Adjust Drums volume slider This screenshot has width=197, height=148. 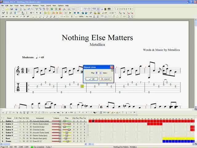click(x=56, y=141)
